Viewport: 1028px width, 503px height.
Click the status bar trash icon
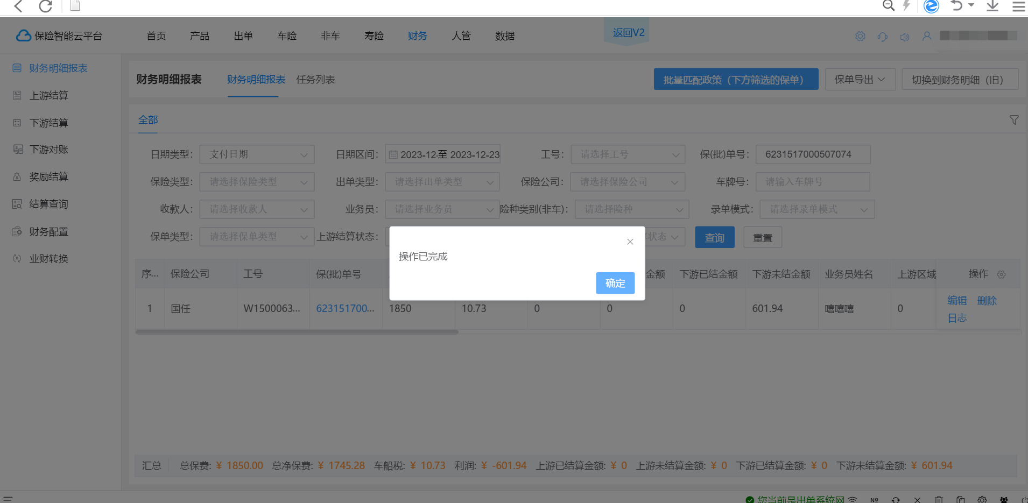click(939, 500)
